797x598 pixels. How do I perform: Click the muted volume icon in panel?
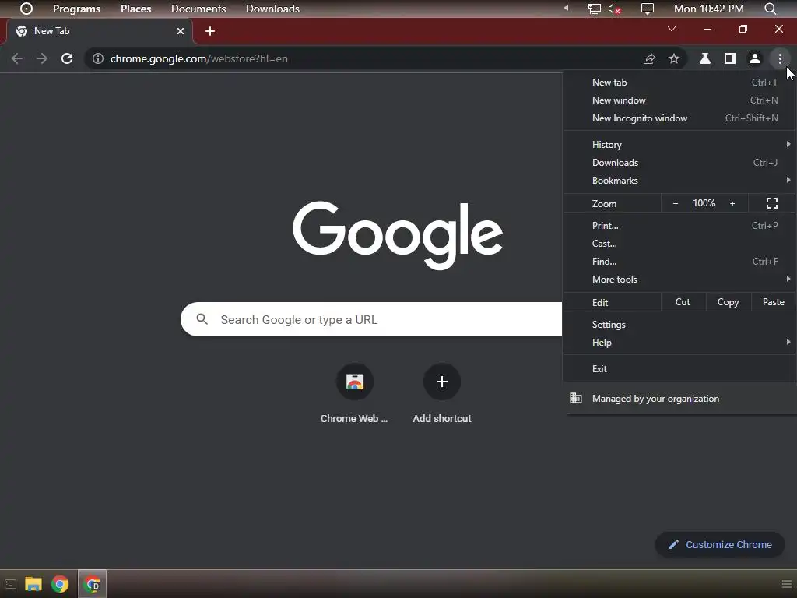pyautogui.click(x=614, y=9)
